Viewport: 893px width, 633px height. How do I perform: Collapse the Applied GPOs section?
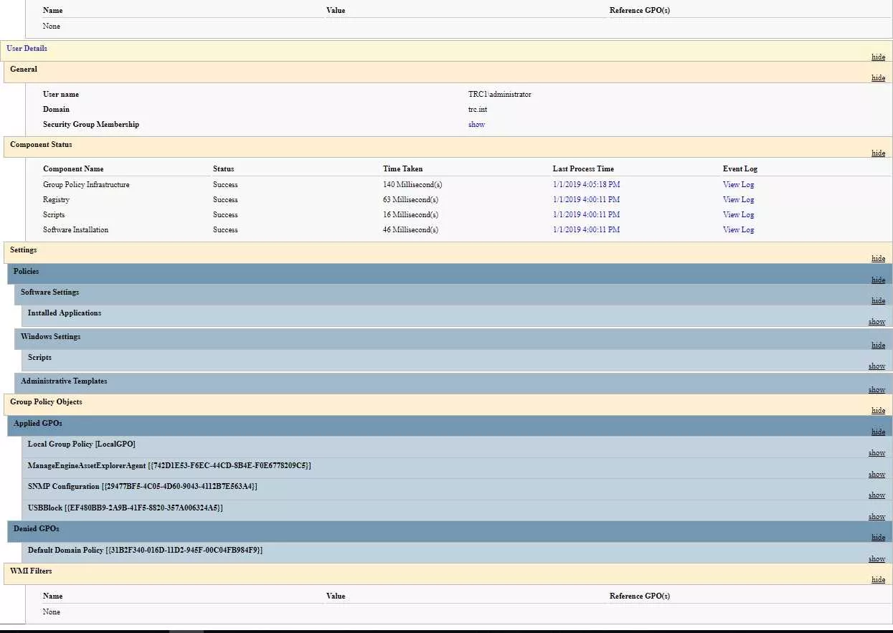pyautogui.click(x=878, y=432)
